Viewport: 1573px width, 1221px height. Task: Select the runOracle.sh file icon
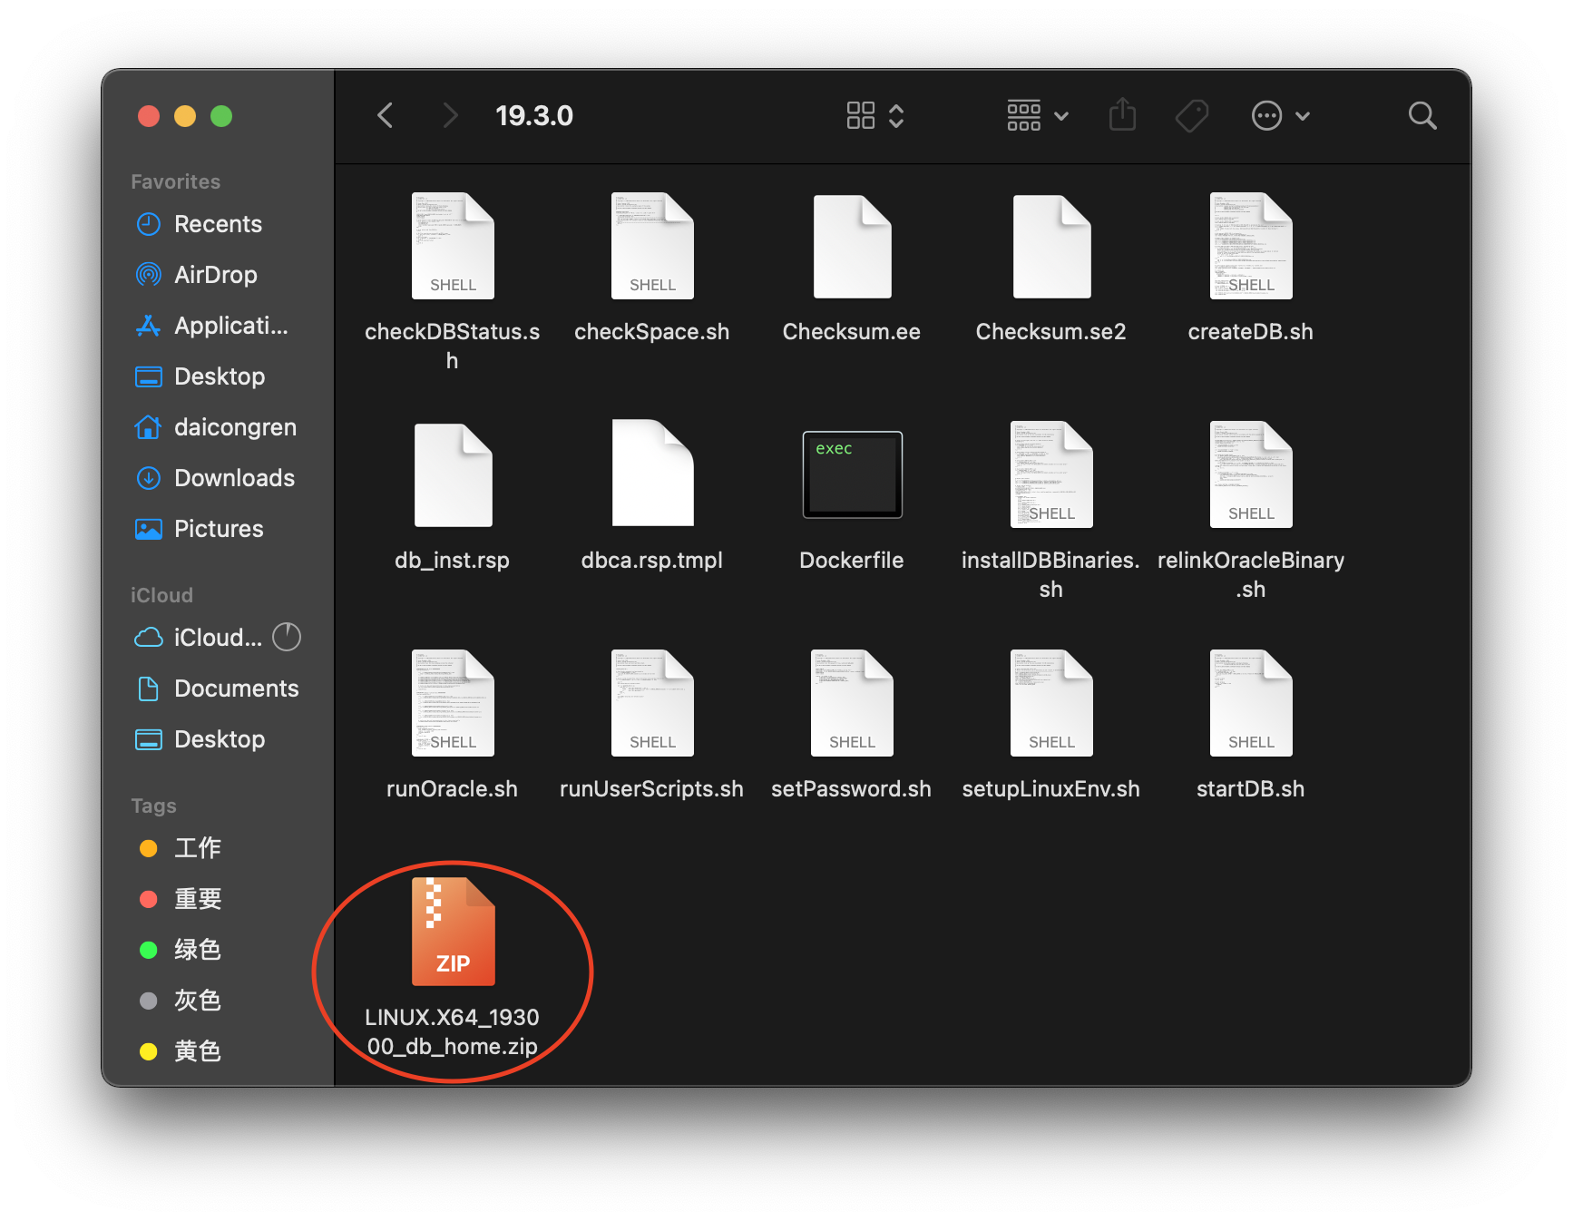[x=452, y=701]
